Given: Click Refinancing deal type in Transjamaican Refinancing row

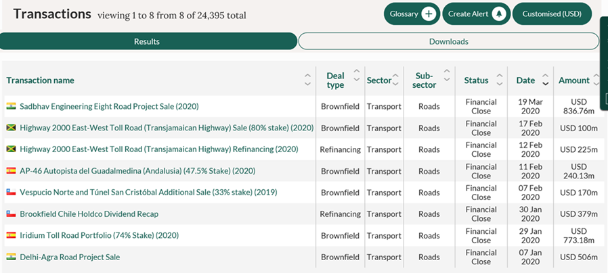Looking at the screenshot, I should (x=340, y=149).
